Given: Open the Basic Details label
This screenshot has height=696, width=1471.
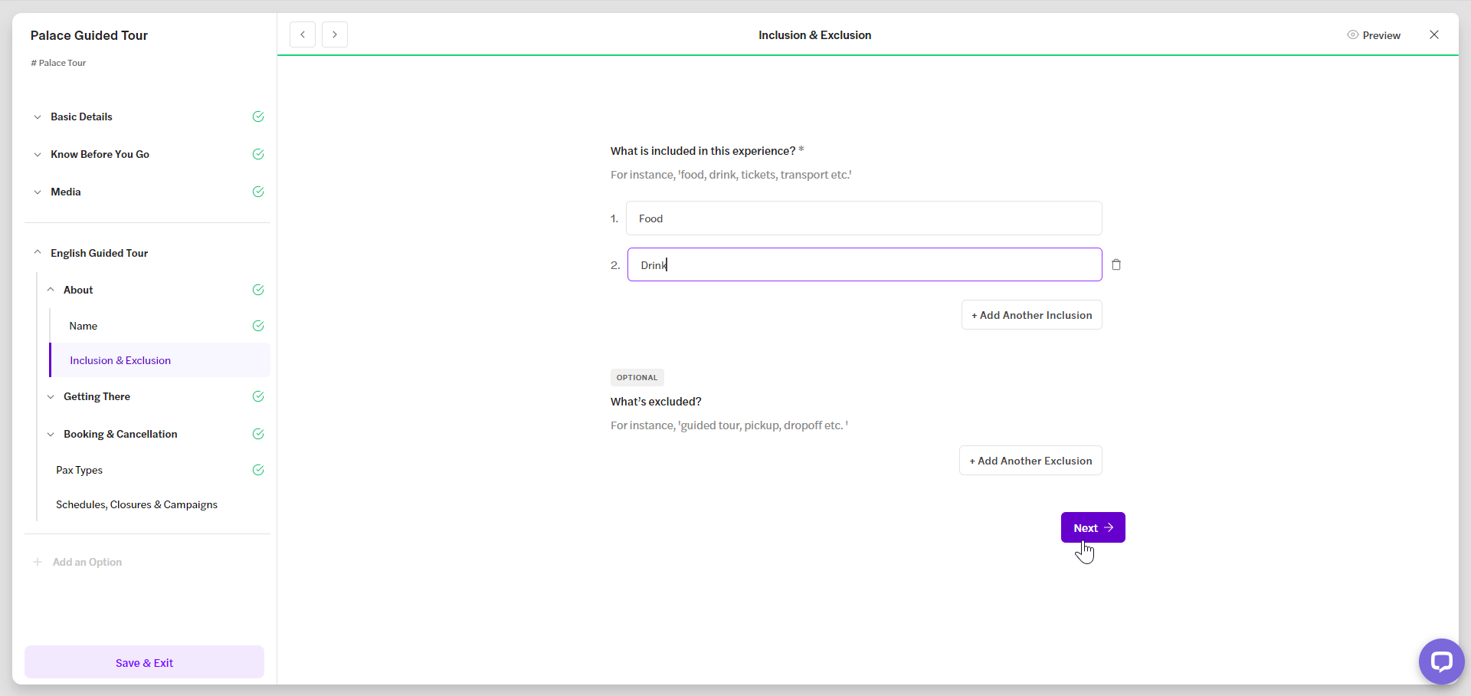Looking at the screenshot, I should click(x=81, y=117).
